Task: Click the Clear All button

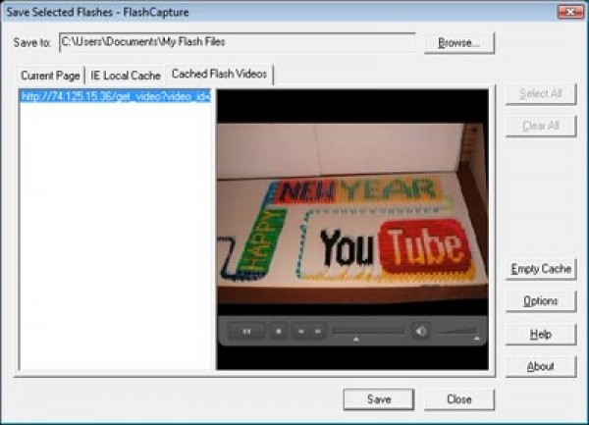Action: (x=541, y=126)
